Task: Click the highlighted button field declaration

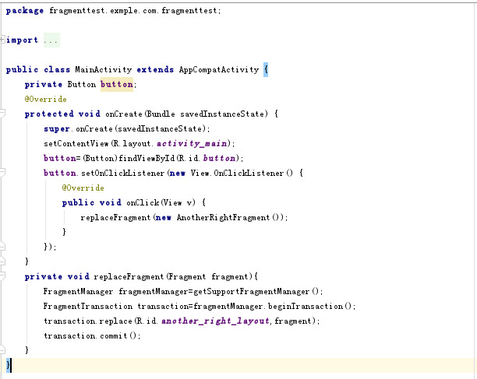Action: coord(117,84)
